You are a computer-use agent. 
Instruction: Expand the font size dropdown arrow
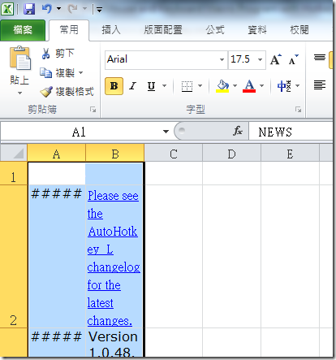click(260, 59)
